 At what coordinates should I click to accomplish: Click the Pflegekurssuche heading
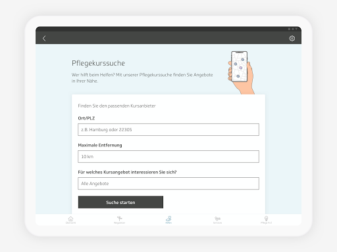click(98, 63)
